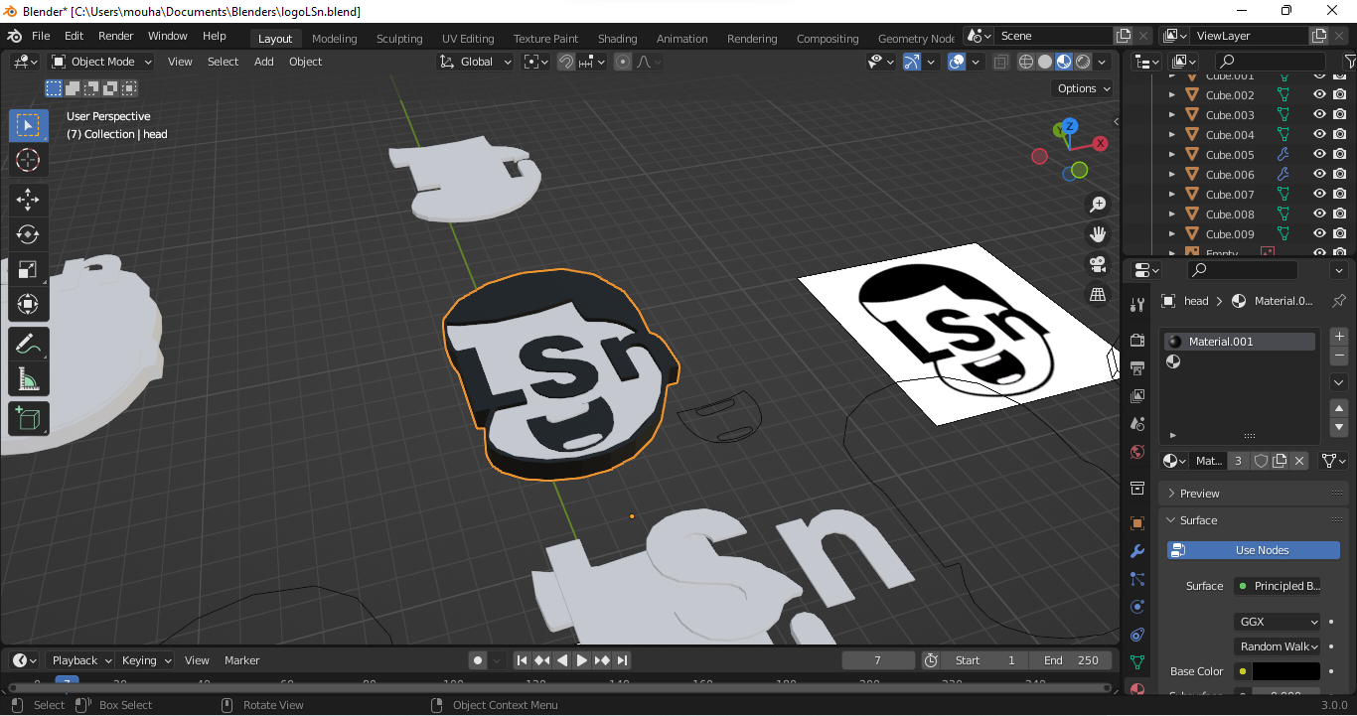This screenshot has height=716, width=1357.
Task: Select the Annotate tool
Action: pyautogui.click(x=28, y=344)
